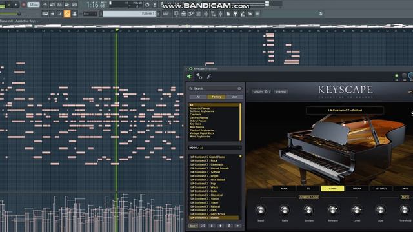The image size is (413, 232).
Task: Go to the next patch with the down arrow icon
Action: coord(212,226)
